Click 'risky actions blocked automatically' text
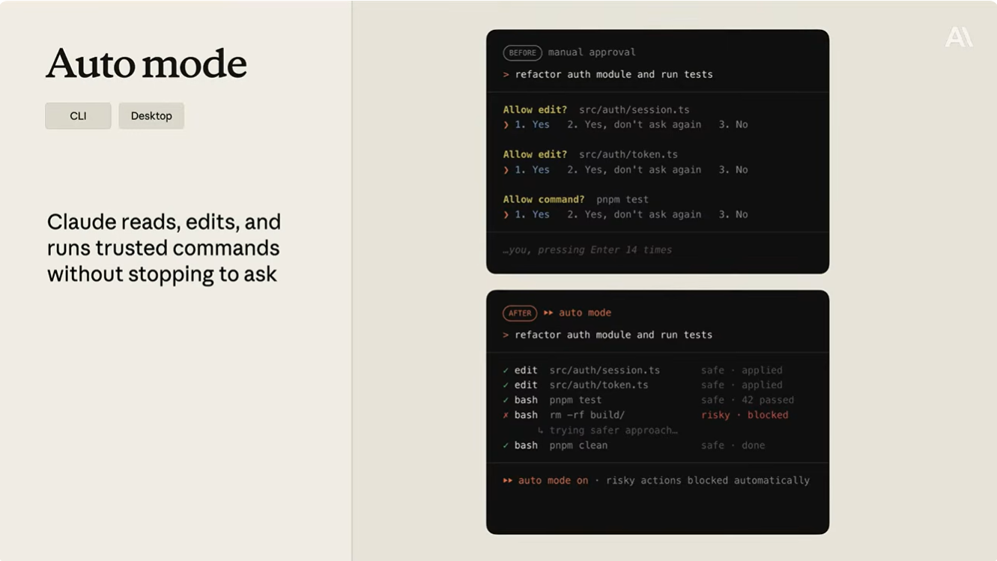 point(708,481)
